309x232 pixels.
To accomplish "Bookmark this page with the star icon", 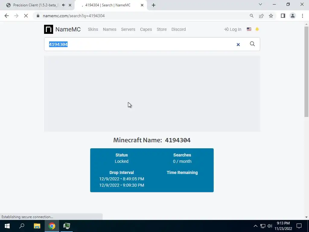I will 271,16.
